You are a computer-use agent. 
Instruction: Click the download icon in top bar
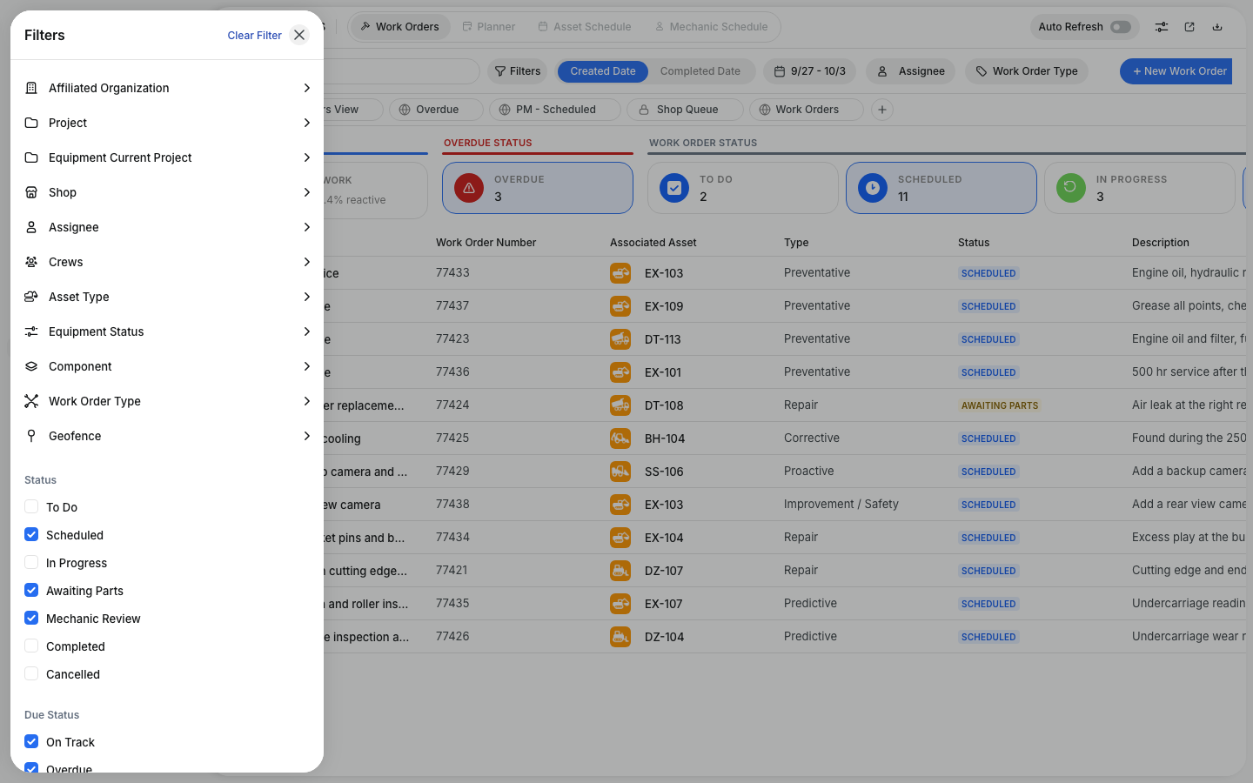pyautogui.click(x=1217, y=27)
